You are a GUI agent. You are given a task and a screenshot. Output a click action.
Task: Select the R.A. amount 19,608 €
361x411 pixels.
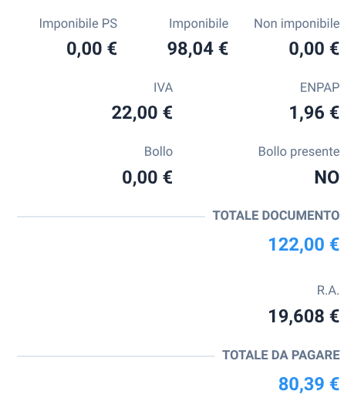tap(304, 316)
